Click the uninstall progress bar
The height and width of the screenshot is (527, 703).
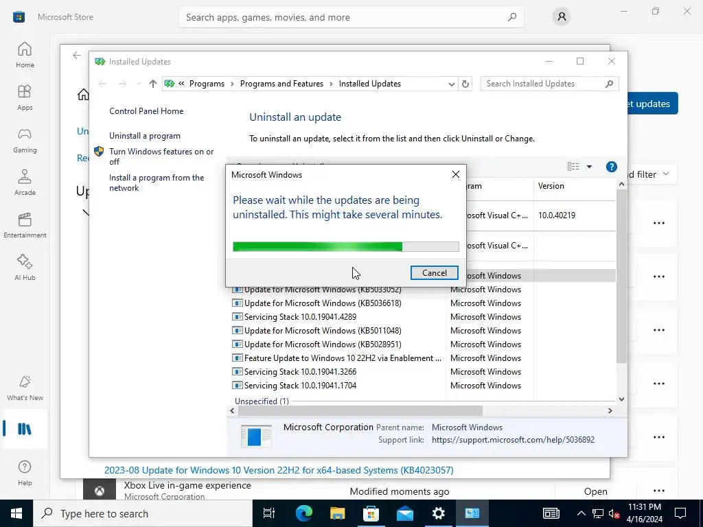coord(346,246)
